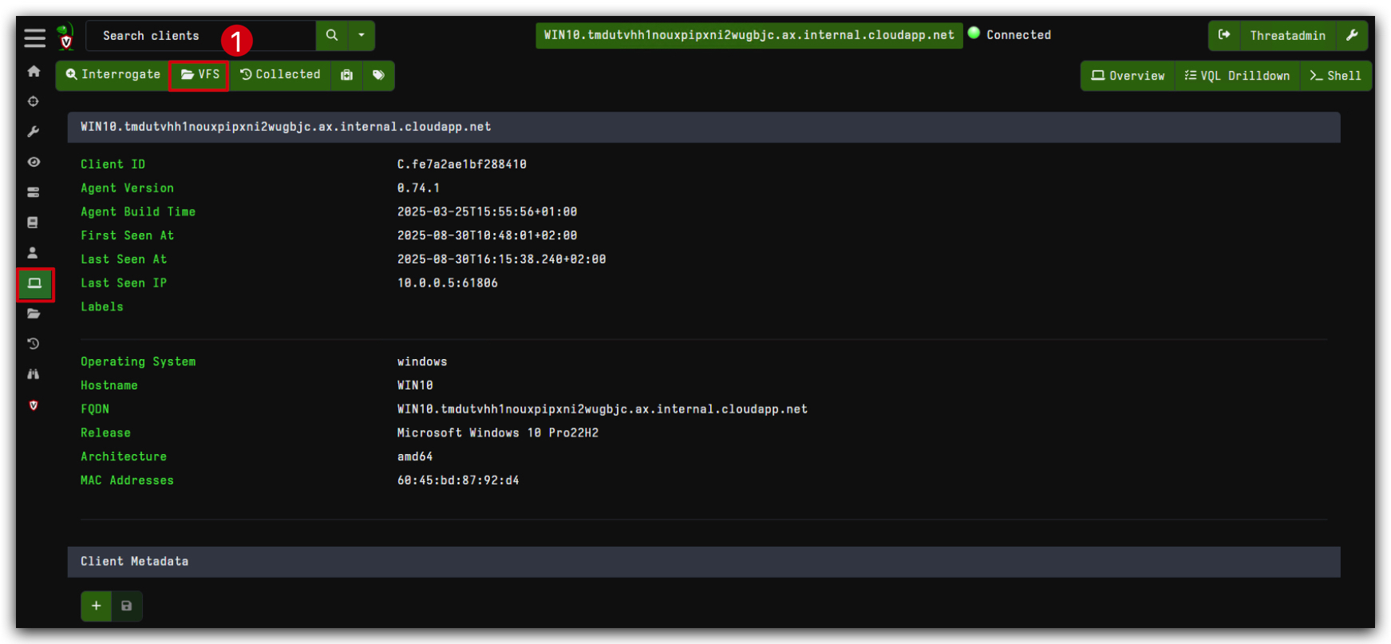Save client metadata floppy icon
Viewport: 1391px width, 644px height.
[127, 606]
